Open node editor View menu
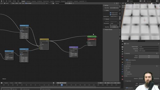The height and width of the screenshot is (90, 160). [x=13, y=3]
